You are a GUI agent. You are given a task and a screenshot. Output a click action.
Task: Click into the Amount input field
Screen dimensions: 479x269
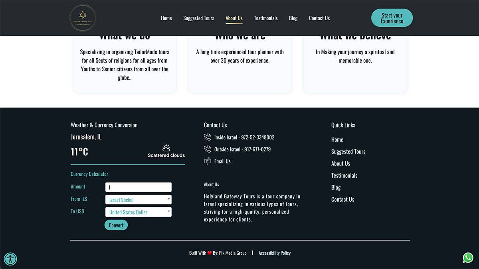pos(138,187)
